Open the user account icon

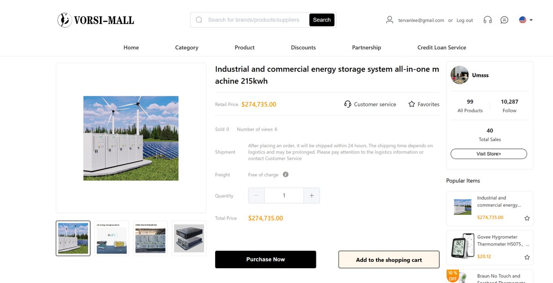390,20
